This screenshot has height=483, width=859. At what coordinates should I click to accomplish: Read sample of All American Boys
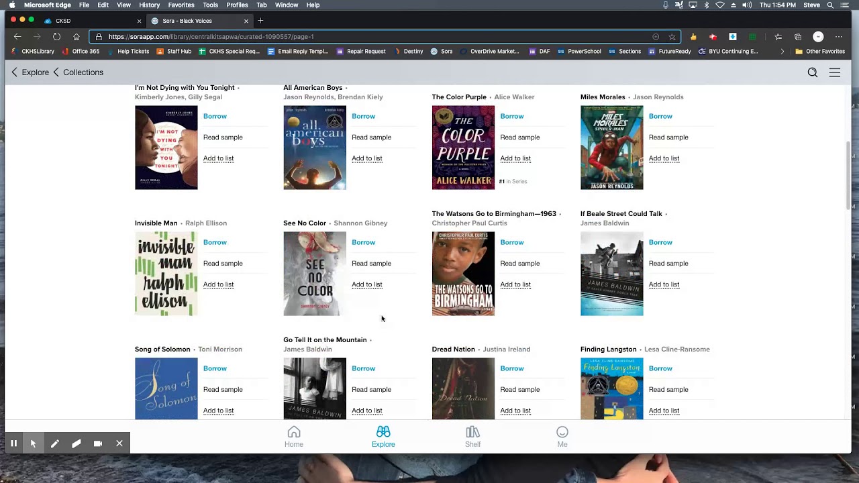point(371,138)
